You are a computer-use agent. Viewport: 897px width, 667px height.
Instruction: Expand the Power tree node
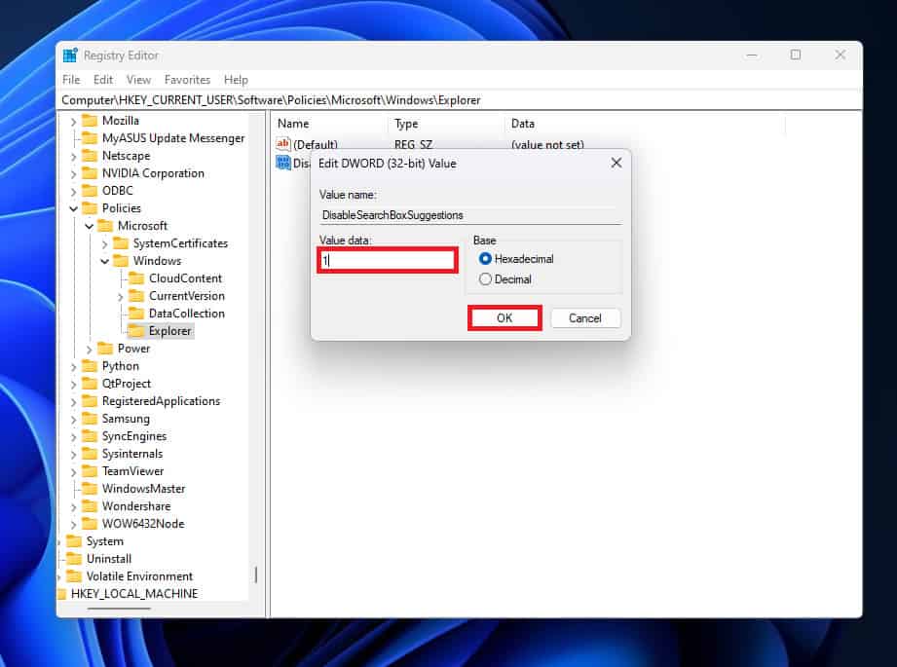[89, 349]
